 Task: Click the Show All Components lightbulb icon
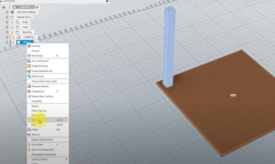coord(29,150)
